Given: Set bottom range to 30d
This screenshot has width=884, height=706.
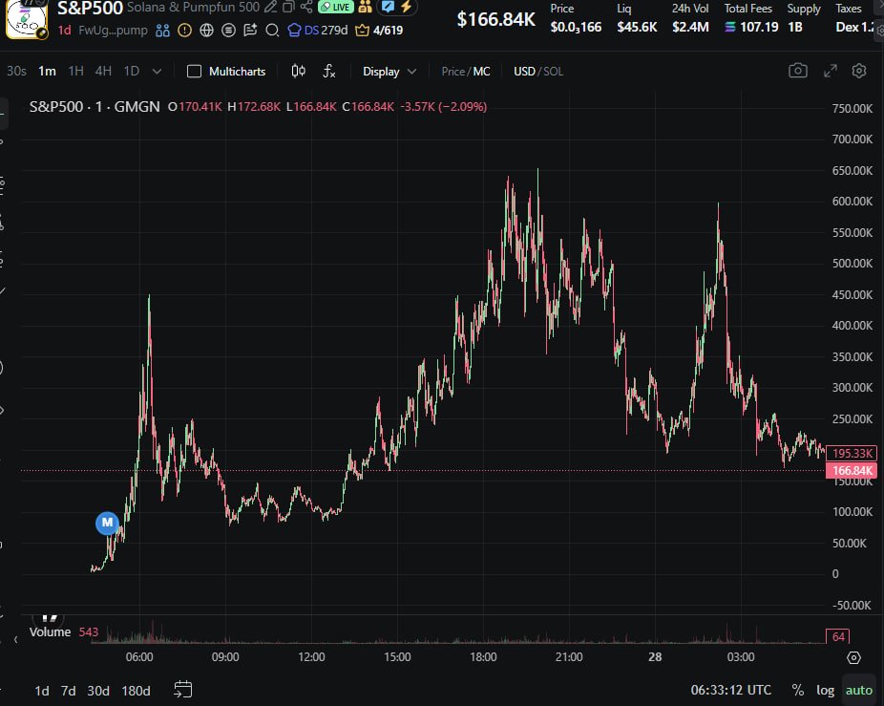Looking at the screenshot, I should click(98, 690).
